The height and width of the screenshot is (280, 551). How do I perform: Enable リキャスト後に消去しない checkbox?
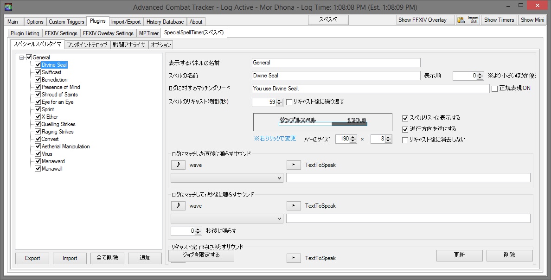pos(405,140)
